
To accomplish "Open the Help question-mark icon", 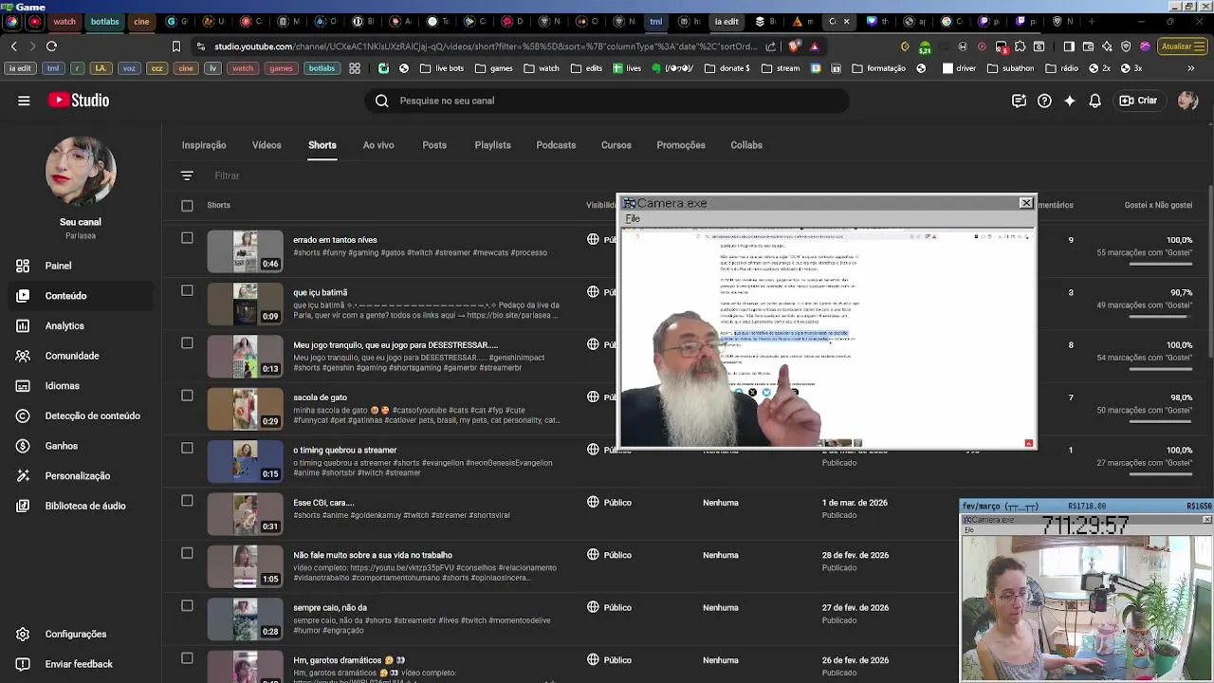I will pos(1044,101).
